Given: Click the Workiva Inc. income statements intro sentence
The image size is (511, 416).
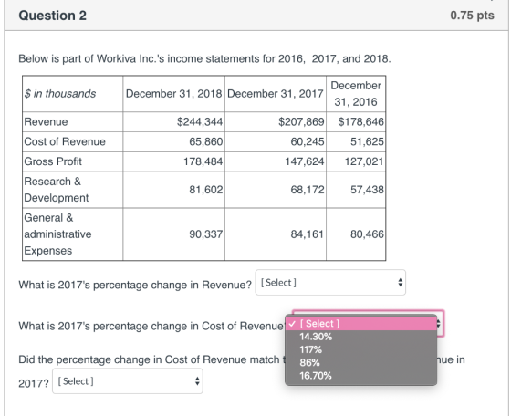Looking at the screenshot, I should 204,59.
